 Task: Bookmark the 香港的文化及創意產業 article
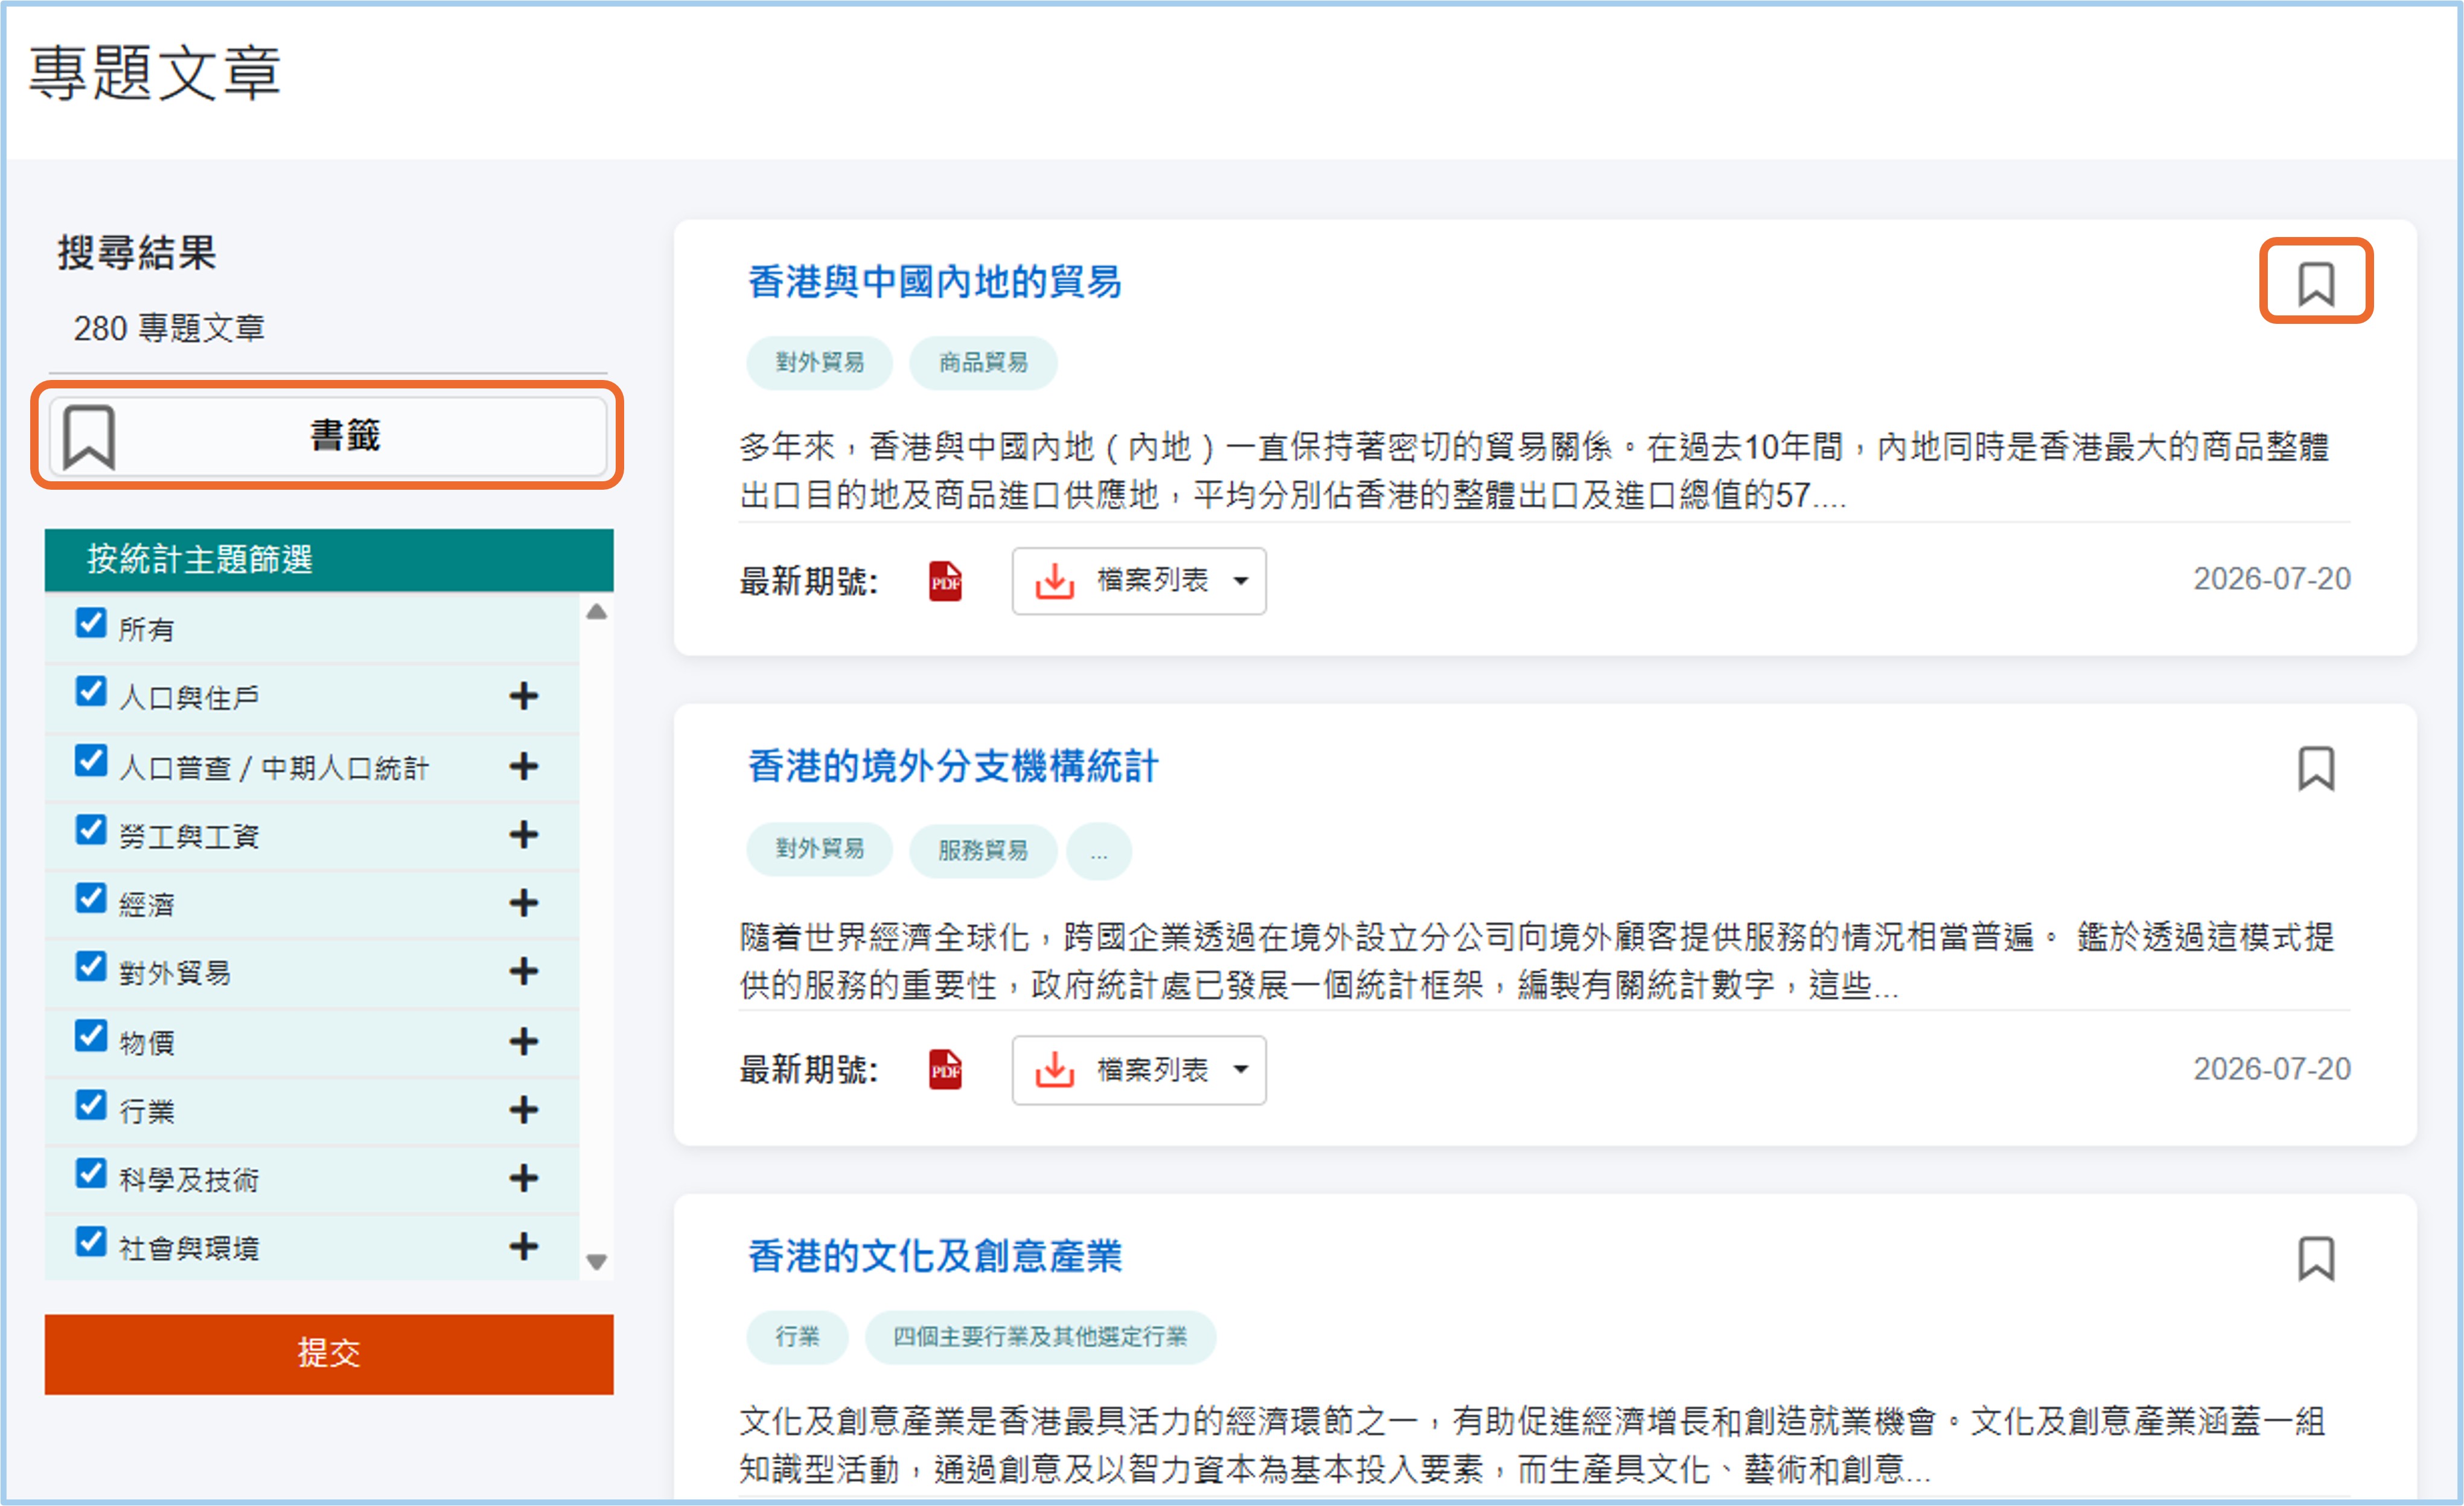(x=2315, y=1258)
